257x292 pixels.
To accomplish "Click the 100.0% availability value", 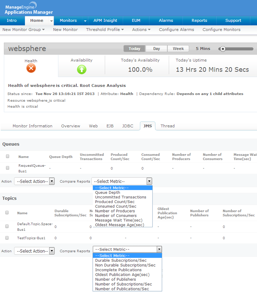I will tap(140, 70).
